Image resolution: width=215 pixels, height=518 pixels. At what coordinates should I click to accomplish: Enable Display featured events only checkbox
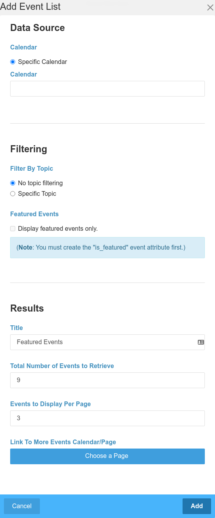pyautogui.click(x=13, y=229)
